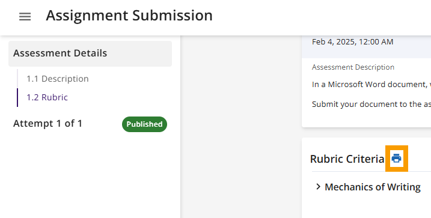
Task: Click the Assessment Description label
Action: coord(353,67)
